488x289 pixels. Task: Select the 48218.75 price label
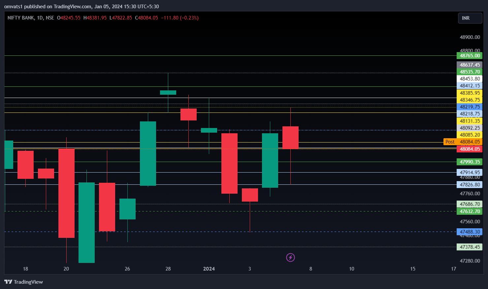pos(470,114)
